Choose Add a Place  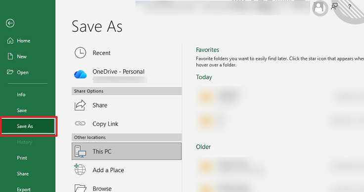pyautogui.click(x=127, y=170)
